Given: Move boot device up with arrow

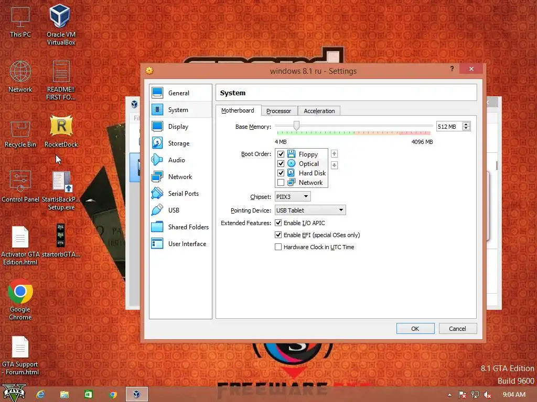Looking at the screenshot, I should pyautogui.click(x=334, y=154).
